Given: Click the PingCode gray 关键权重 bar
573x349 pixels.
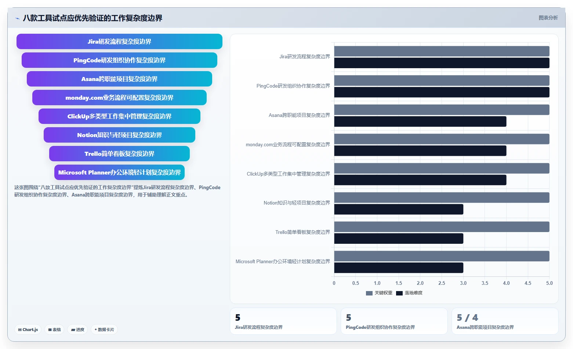Looking at the screenshot, I should click(x=442, y=81).
